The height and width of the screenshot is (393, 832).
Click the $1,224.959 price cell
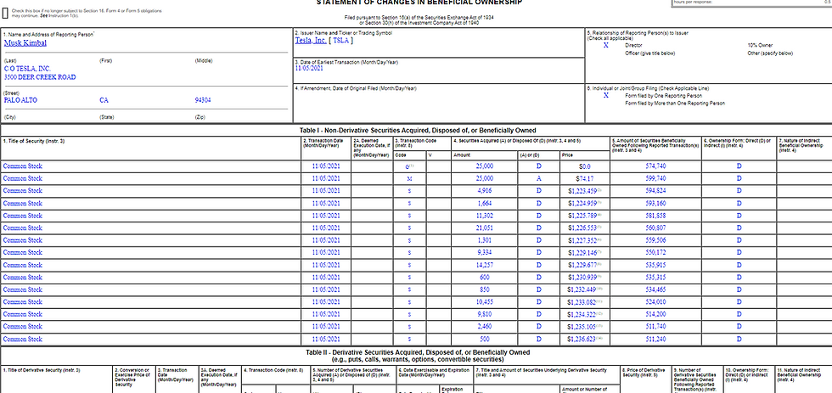pyautogui.click(x=585, y=203)
